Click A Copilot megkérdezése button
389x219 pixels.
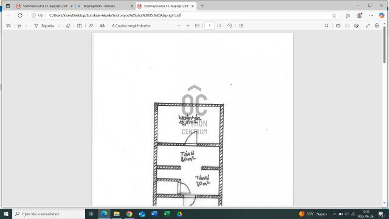(x=131, y=26)
